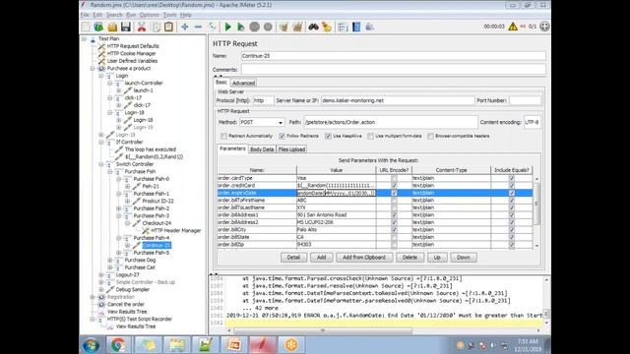Toggle URL Encode for order.creditCard row
630x354 pixels.
click(394, 186)
